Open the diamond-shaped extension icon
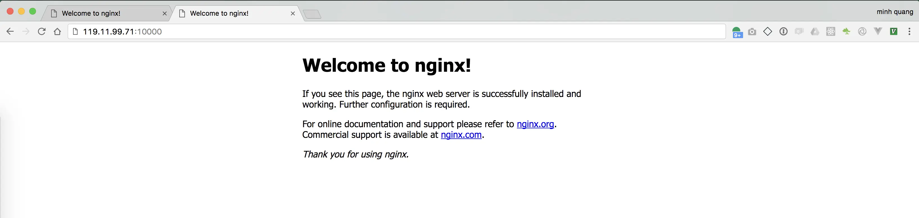919x218 pixels. [768, 32]
